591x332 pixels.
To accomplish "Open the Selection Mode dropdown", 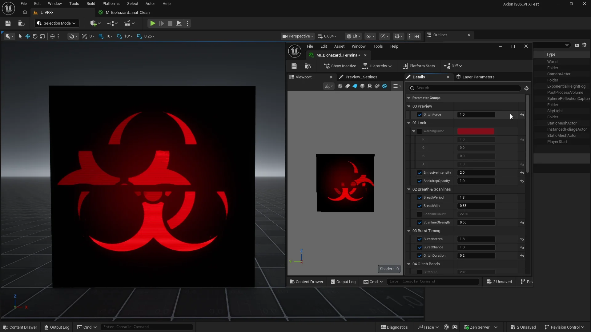I will point(56,23).
